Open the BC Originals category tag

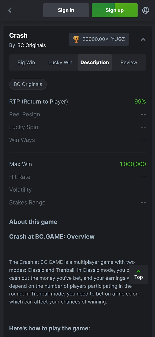coord(28,84)
